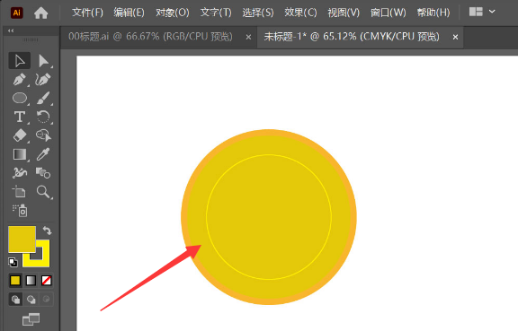Viewport: 518px width, 331px height.
Task: Open the 效果(C) menu
Action: click(300, 13)
